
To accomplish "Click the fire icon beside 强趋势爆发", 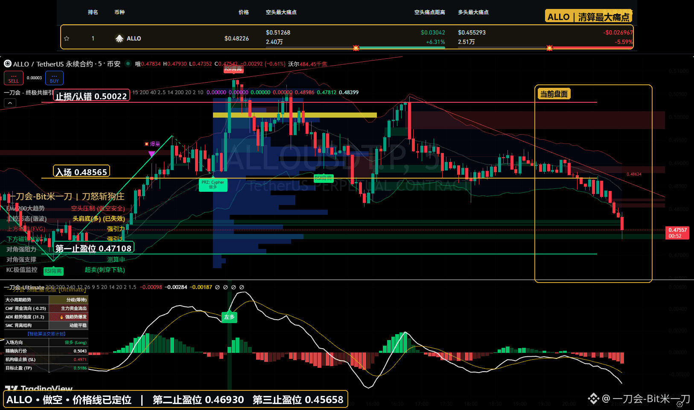I will coord(62,317).
